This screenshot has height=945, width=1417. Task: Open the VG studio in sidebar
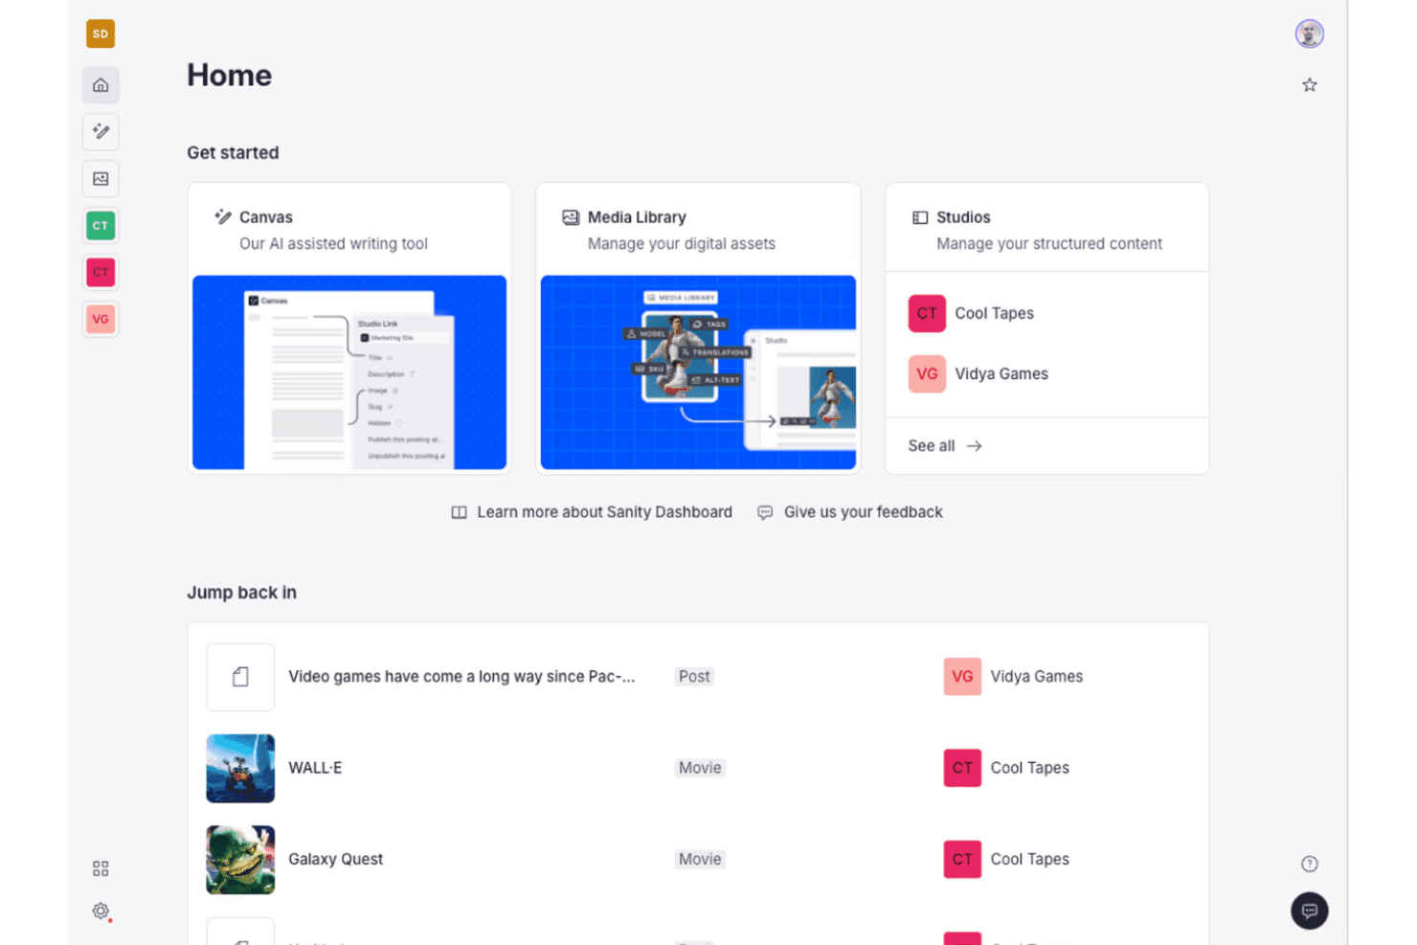coord(101,320)
